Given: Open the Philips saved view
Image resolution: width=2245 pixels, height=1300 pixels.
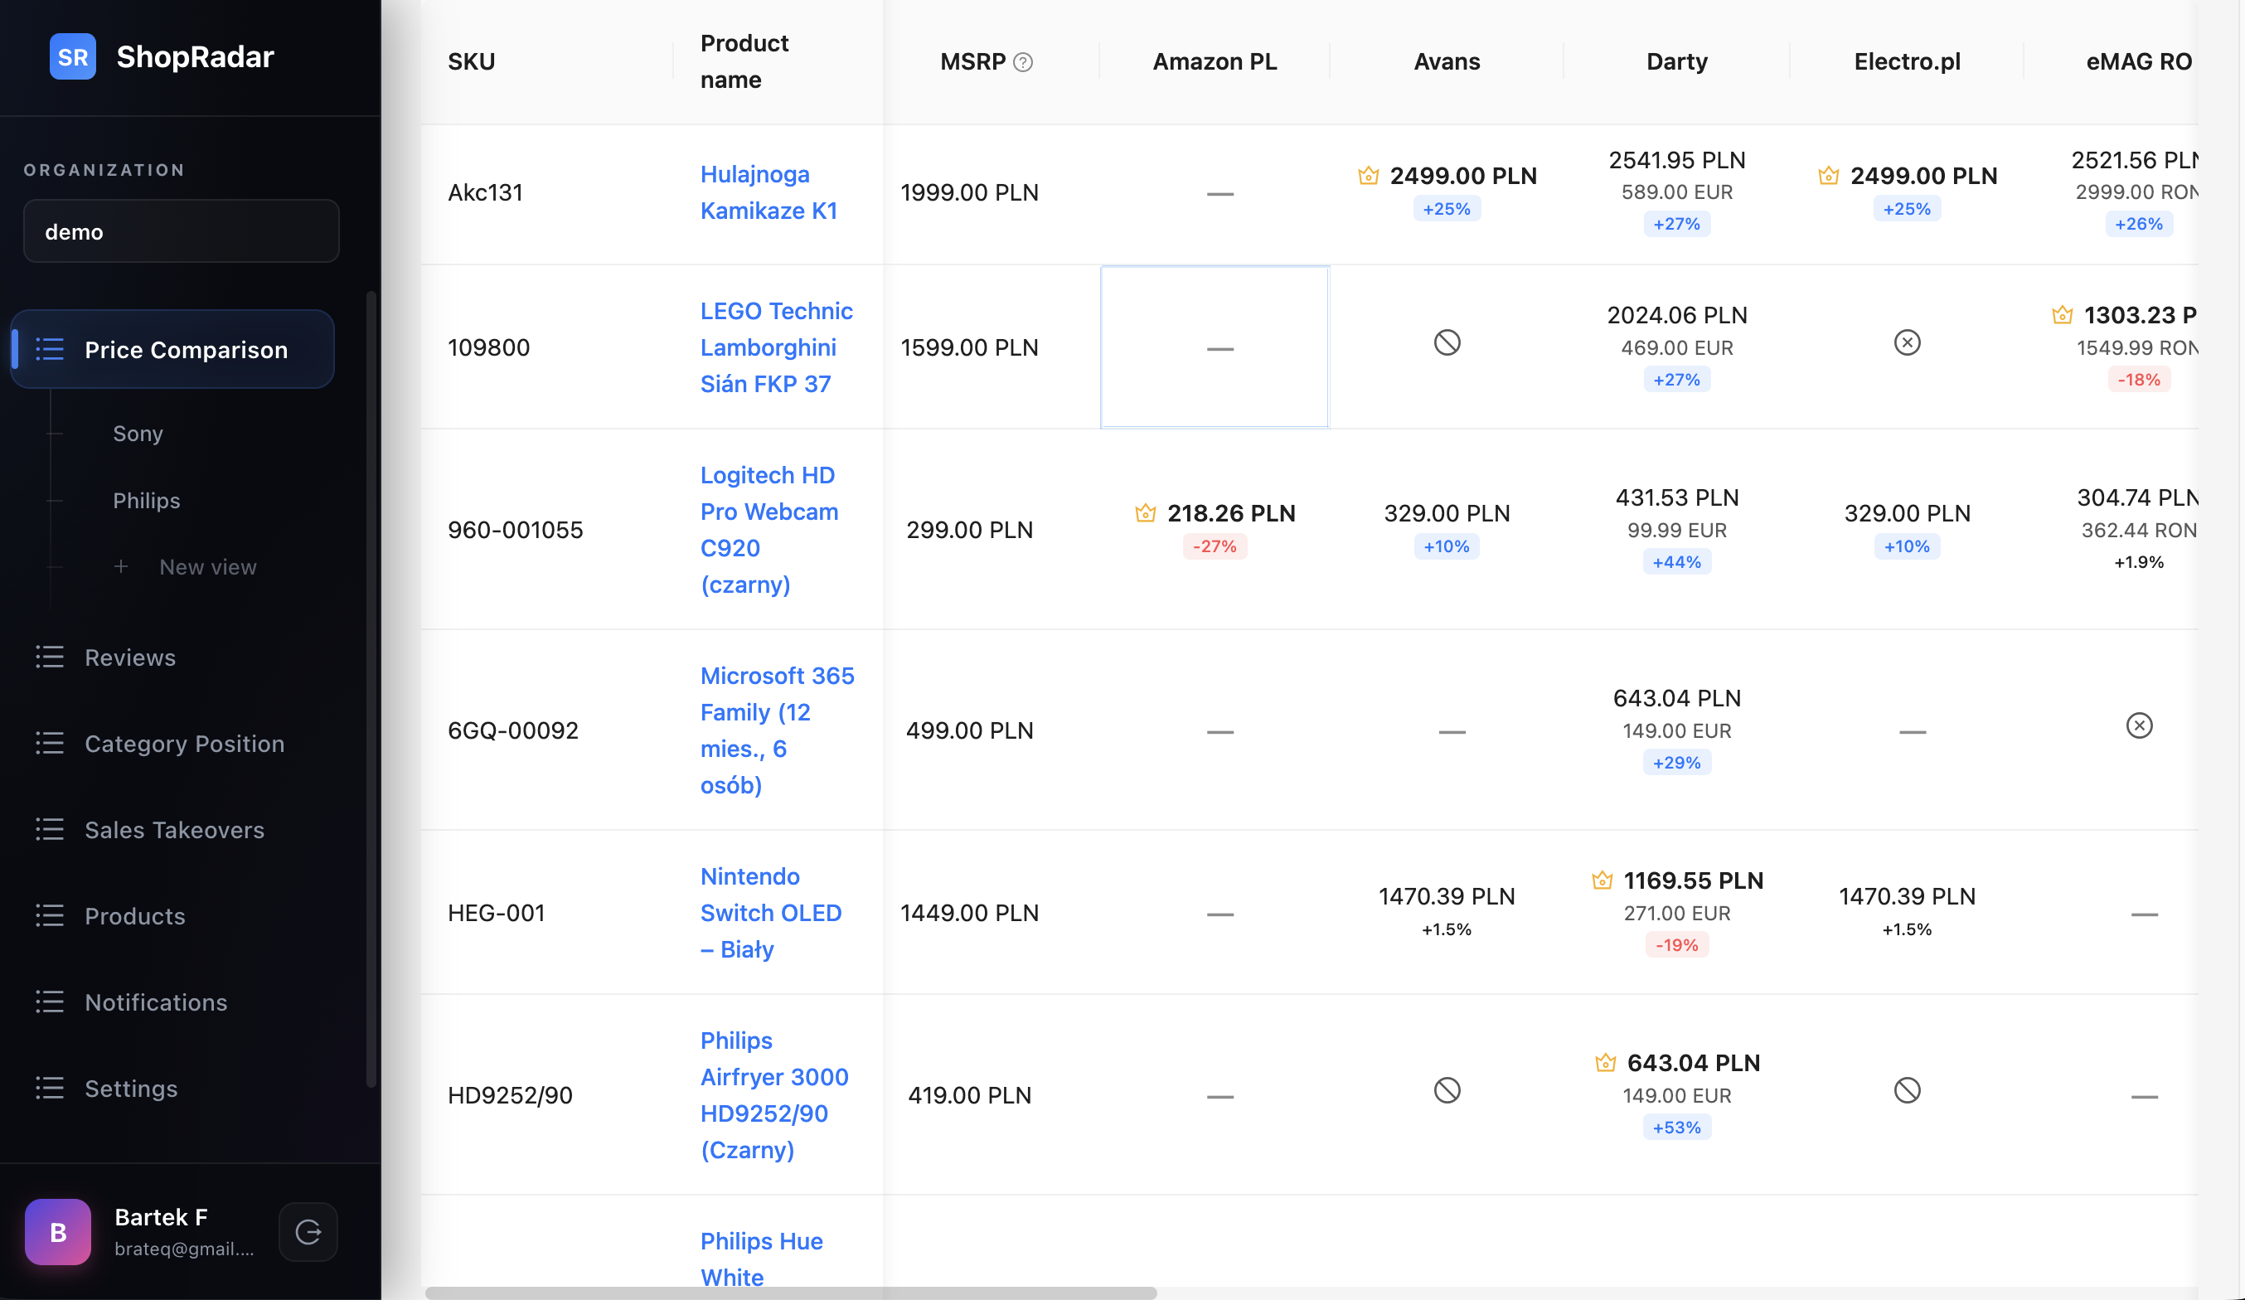Looking at the screenshot, I should click(x=146, y=500).
